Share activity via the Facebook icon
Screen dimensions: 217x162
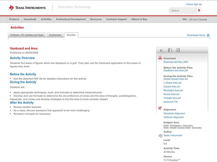170,50
